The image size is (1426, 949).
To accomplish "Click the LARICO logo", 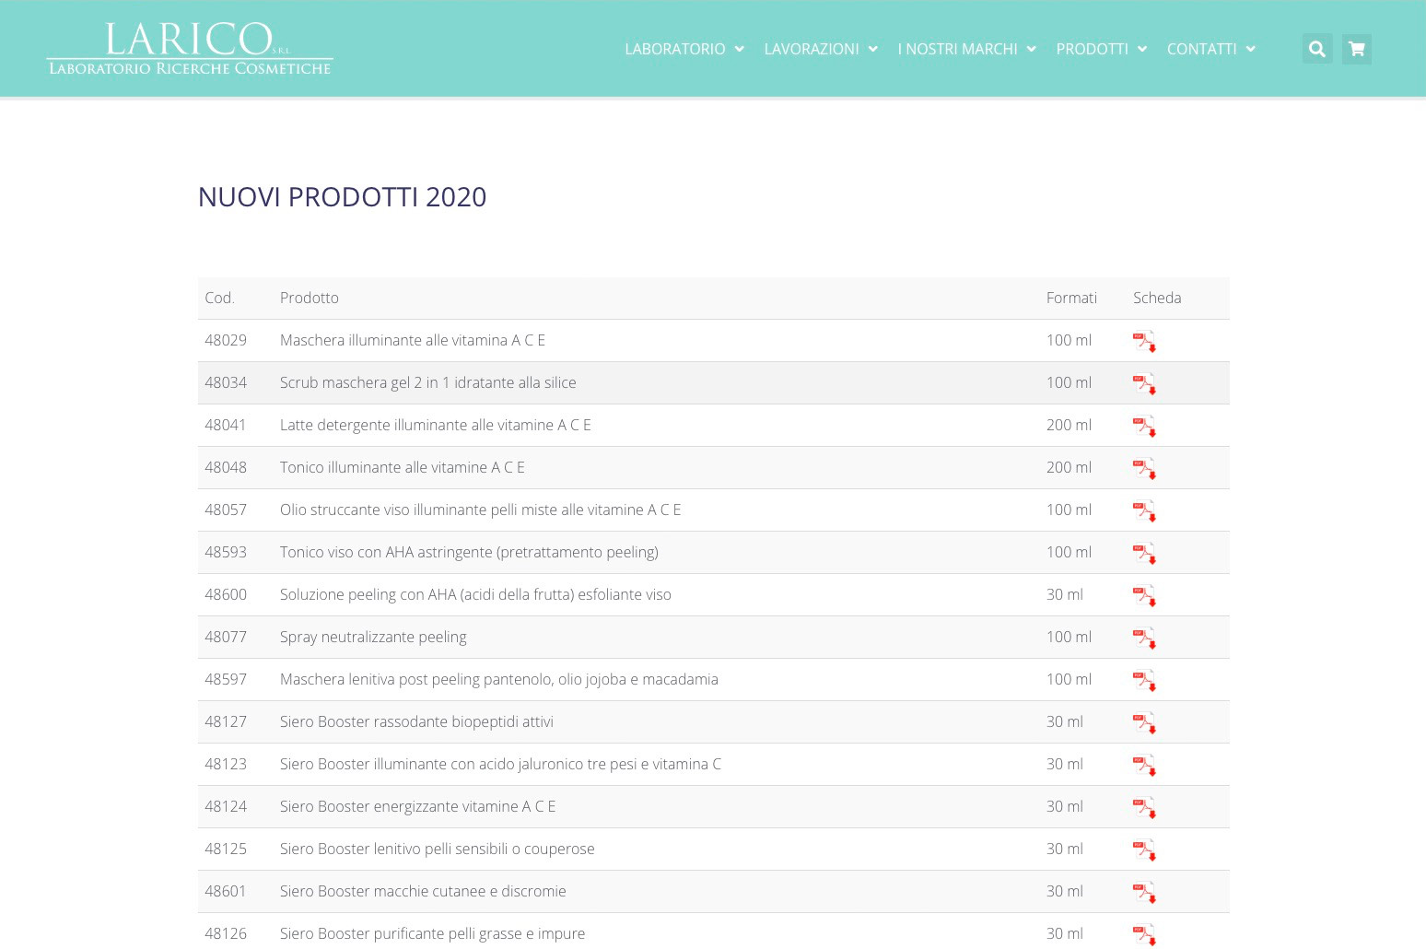I will pos(190,49).
